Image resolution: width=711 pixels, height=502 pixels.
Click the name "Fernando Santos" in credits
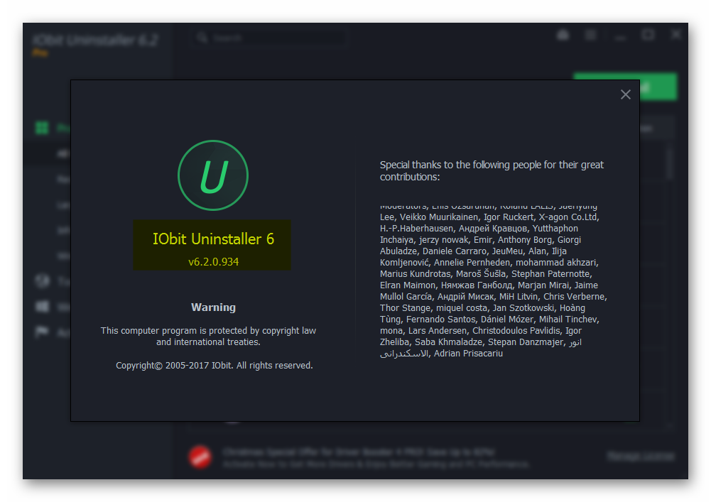click(441, 320)
